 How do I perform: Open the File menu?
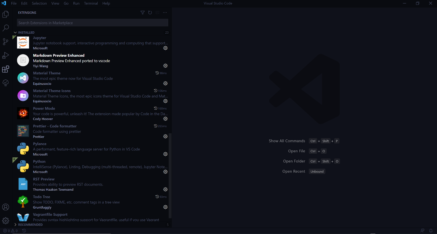coord(14,3)
